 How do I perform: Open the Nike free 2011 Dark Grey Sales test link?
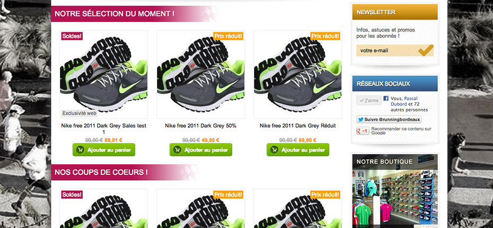[x=104, y=129]
